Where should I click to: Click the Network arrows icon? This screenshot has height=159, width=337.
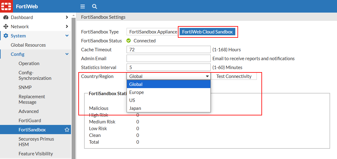click(x=6, y=27)
